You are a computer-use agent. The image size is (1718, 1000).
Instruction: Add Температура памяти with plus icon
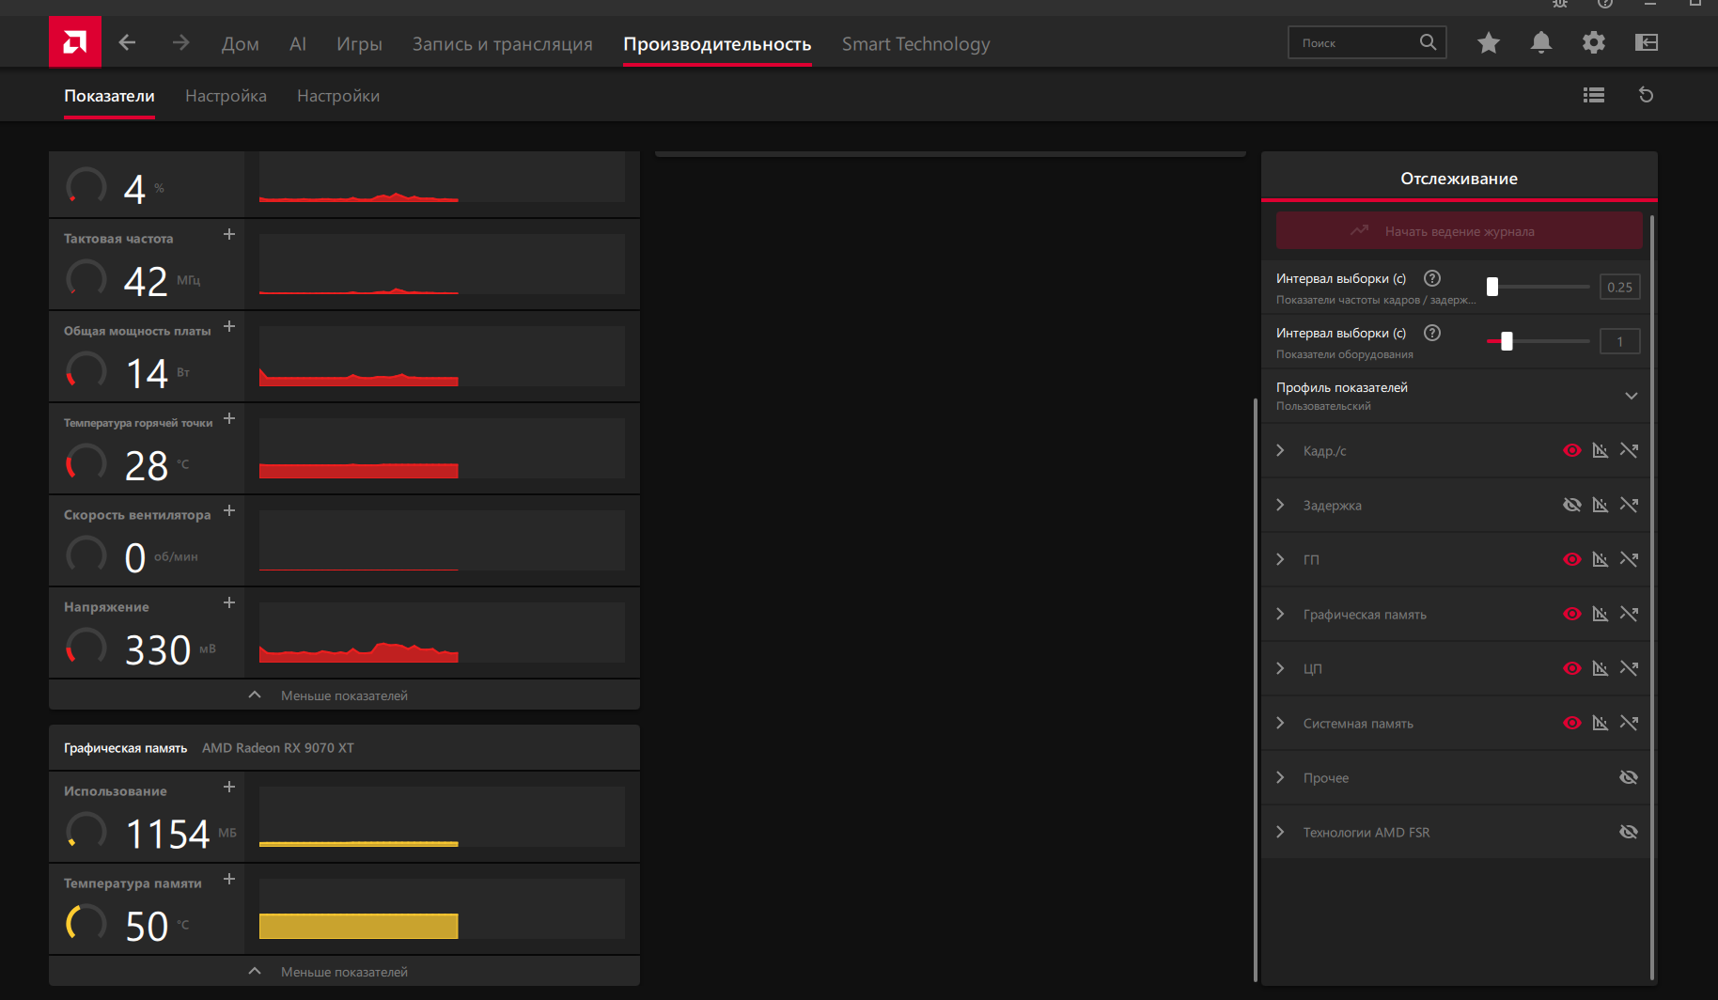tap(229, 879)
